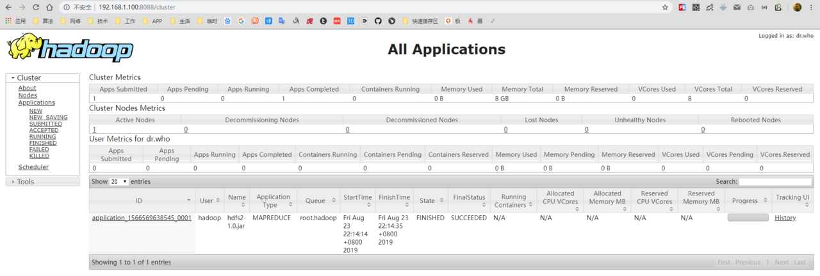Open the History tracking UI link
The image size is (820, 276).
[x=785, y=218]
